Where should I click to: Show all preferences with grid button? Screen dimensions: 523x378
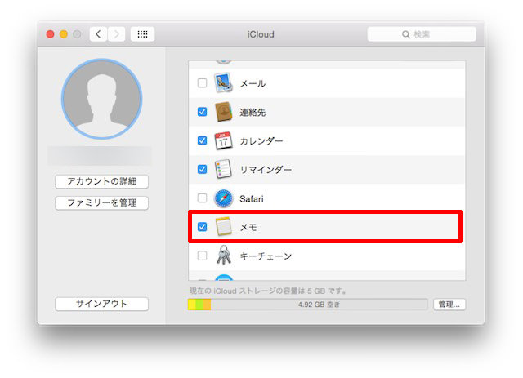(x=142, y=34)
